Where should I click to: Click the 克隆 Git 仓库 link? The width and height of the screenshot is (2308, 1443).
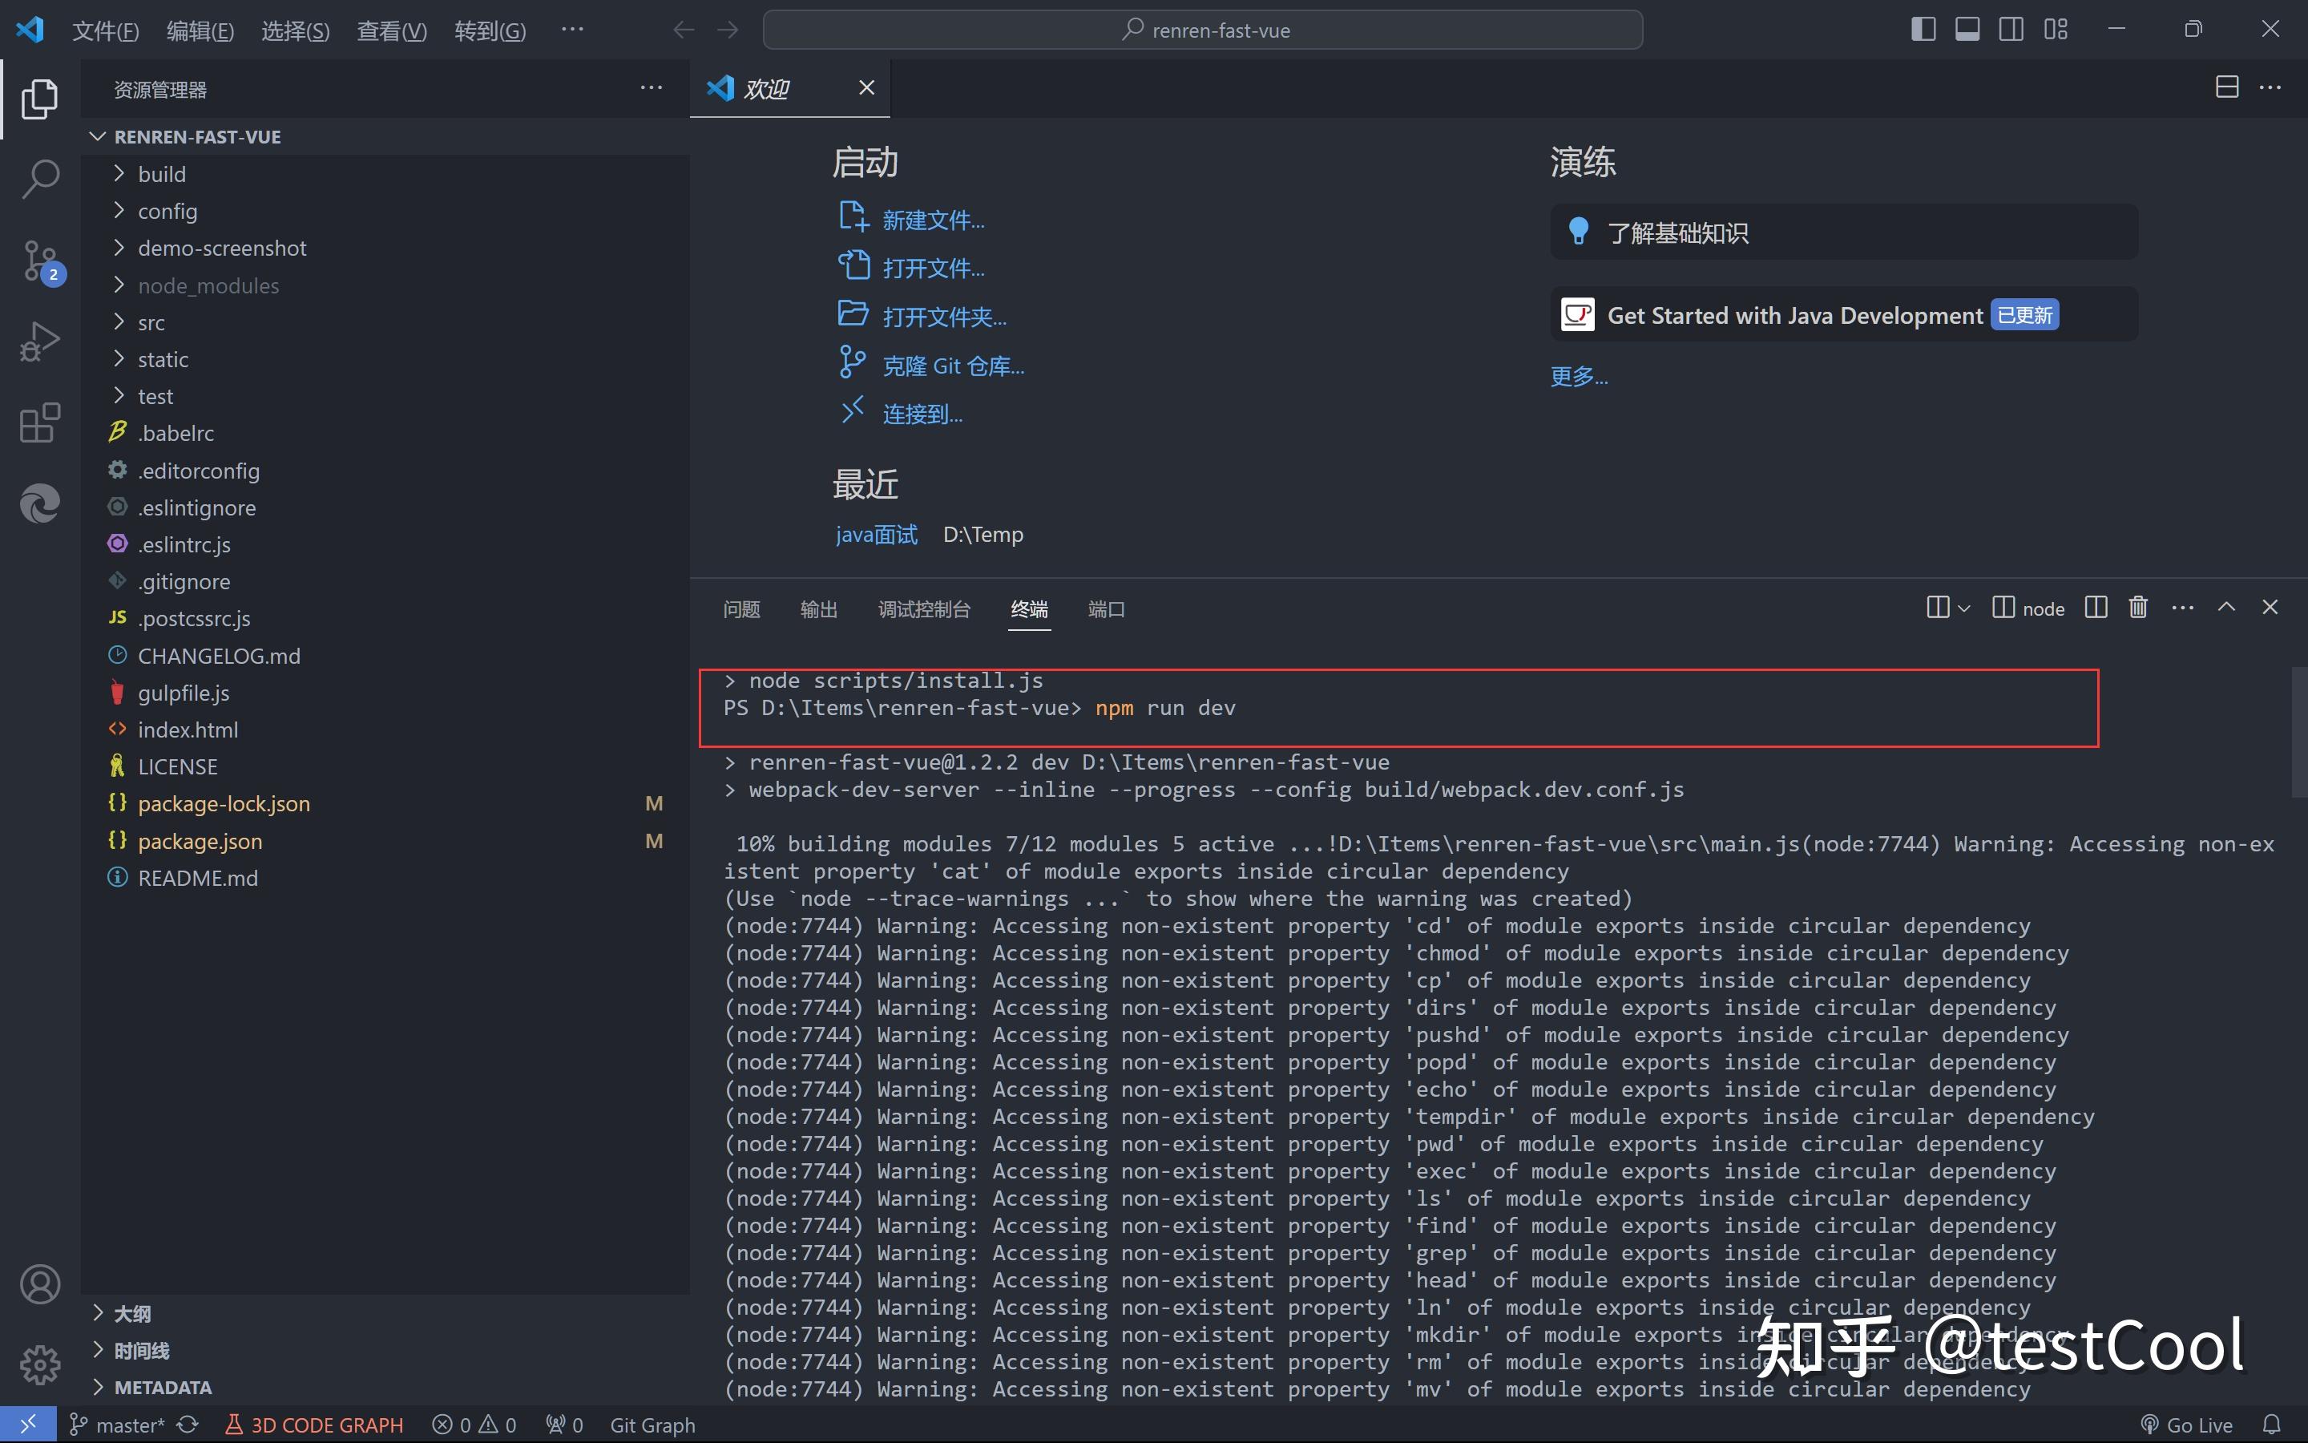[953, 365]
